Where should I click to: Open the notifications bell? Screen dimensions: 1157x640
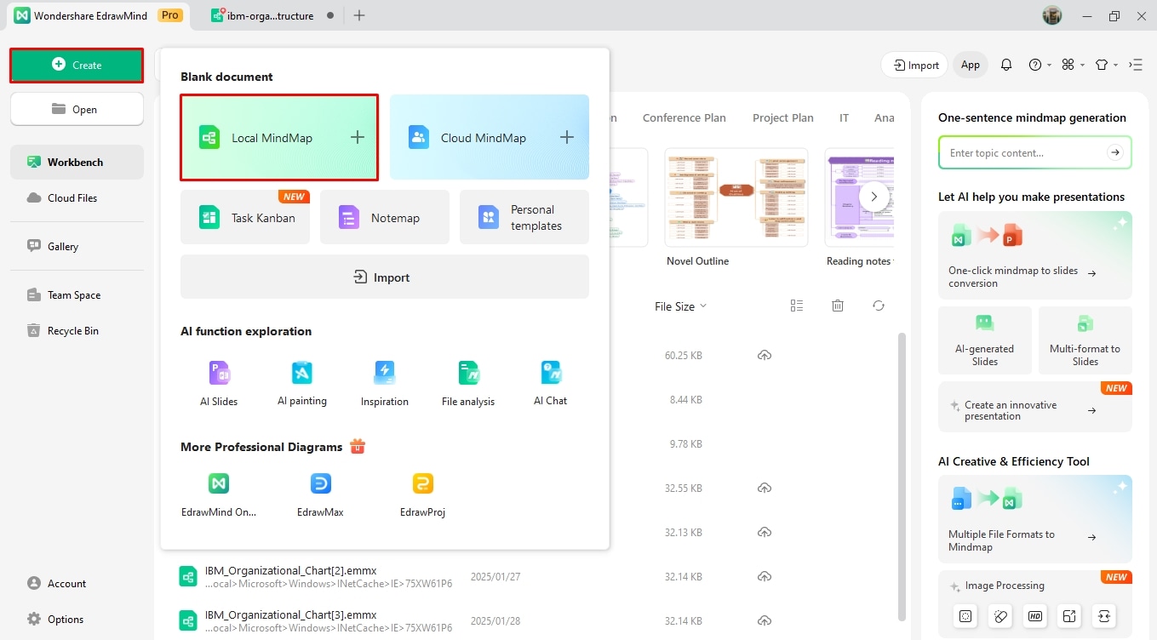click(x=1006, y=65)
